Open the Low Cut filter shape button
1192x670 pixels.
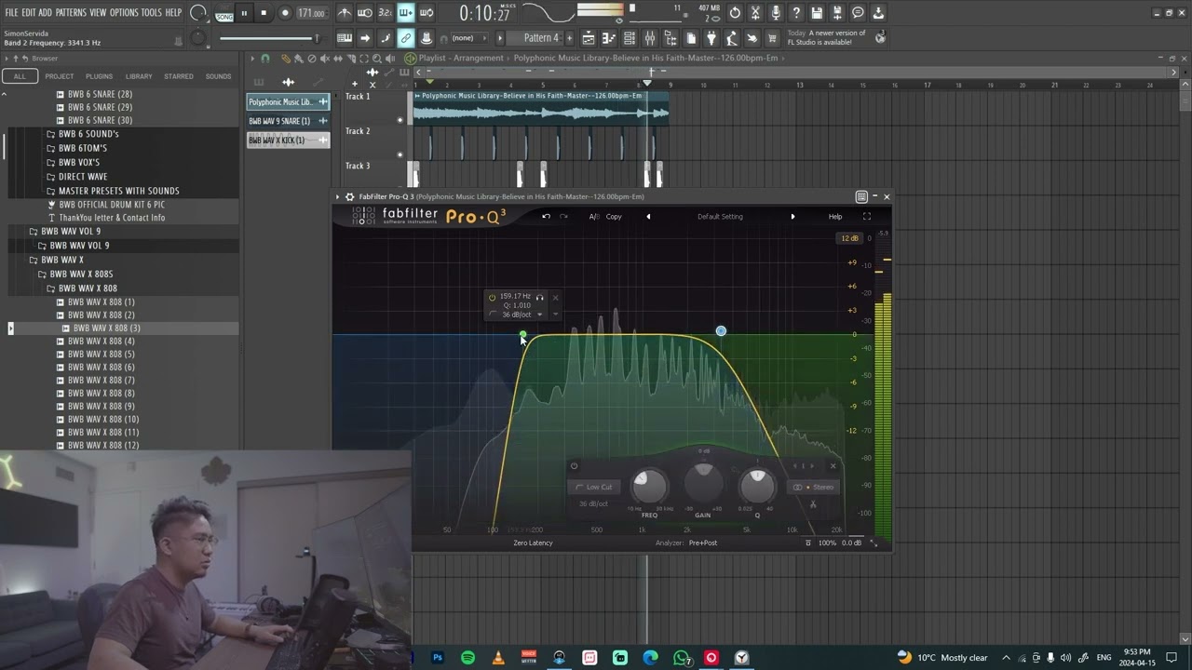(x=594, y=487)
